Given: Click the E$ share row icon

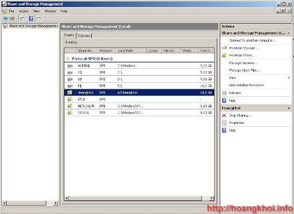Looking at the screenshot, I should click(70, 86).
